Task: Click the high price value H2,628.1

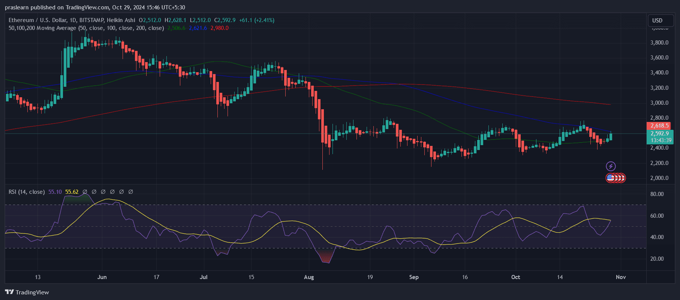Action: coord(175,20)
